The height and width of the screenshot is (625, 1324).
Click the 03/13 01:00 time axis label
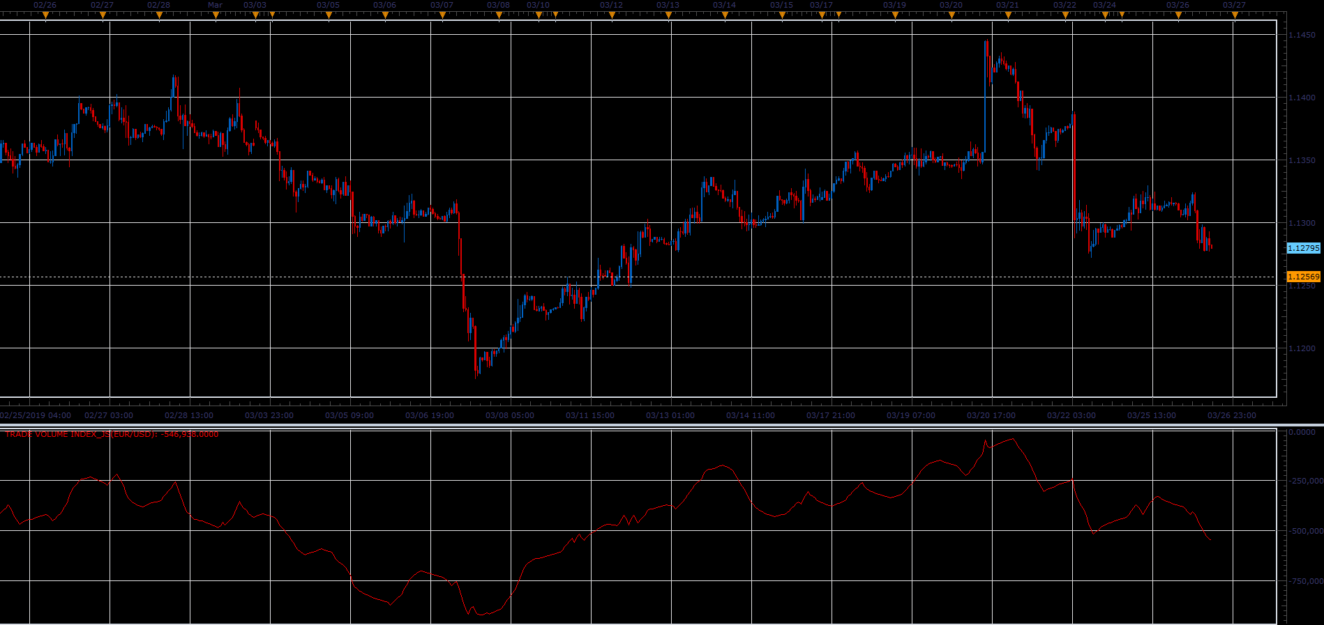[670, 415]
